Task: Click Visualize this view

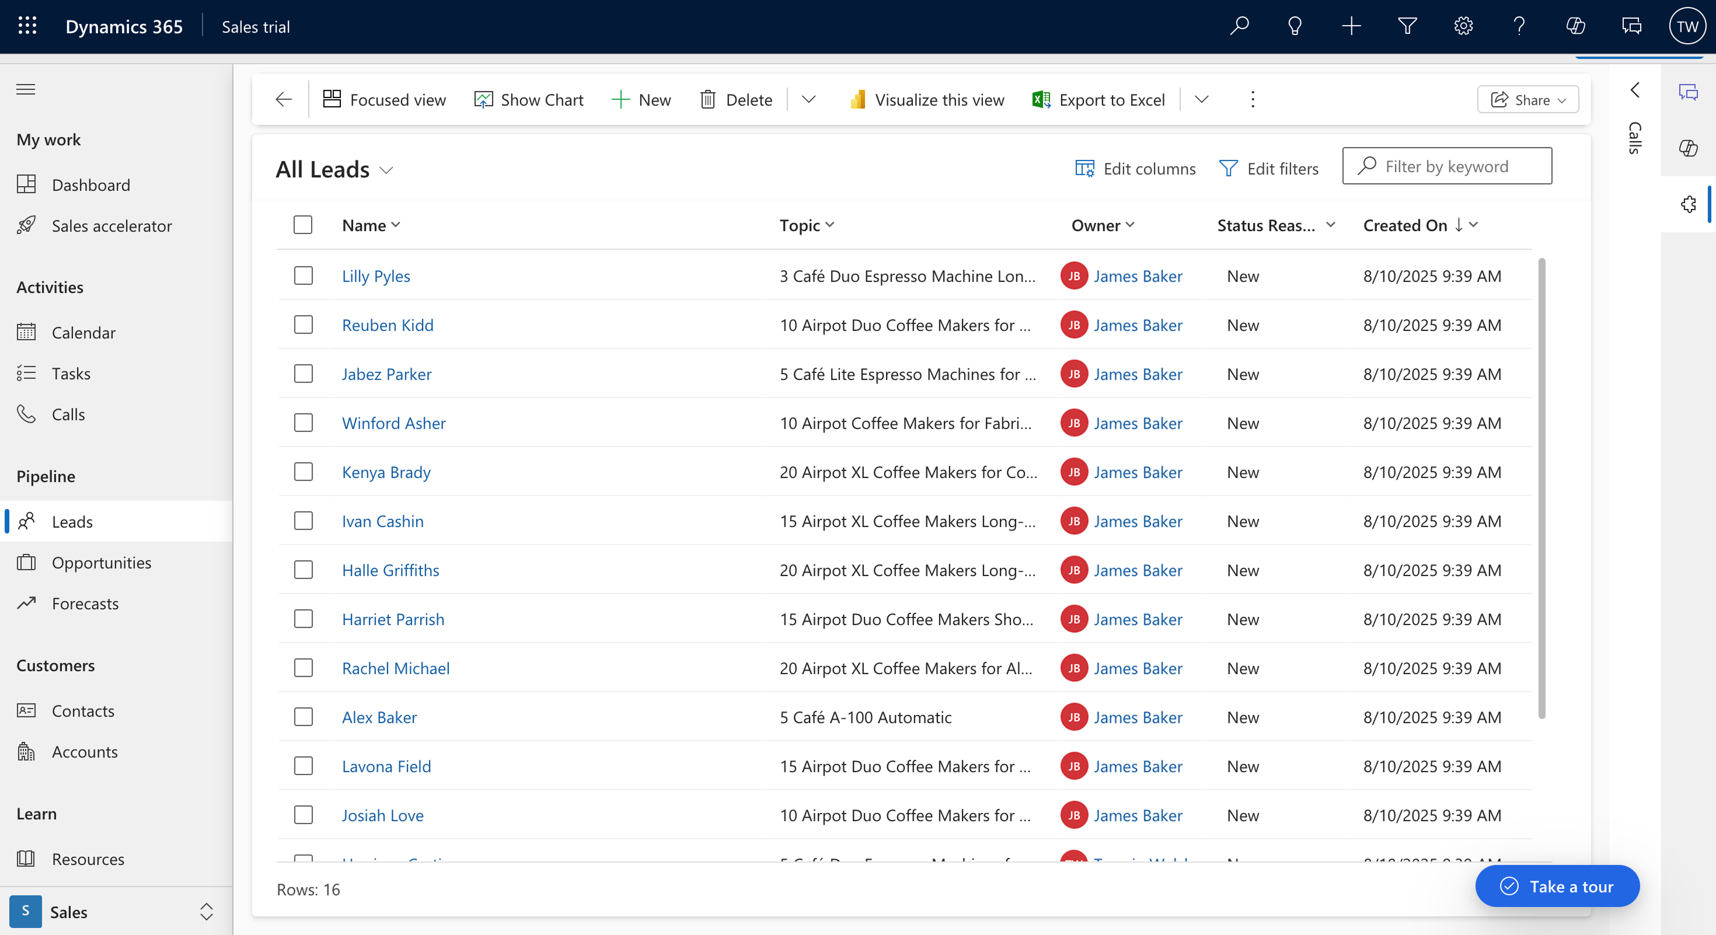Action: [927, 100]
